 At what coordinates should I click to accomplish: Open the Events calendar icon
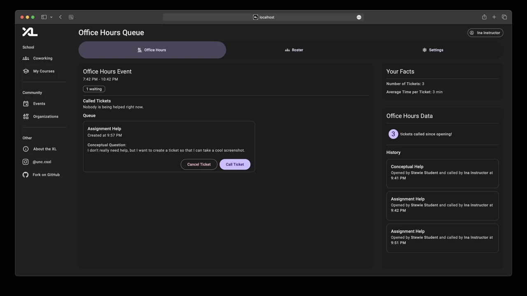coord(26,104)
